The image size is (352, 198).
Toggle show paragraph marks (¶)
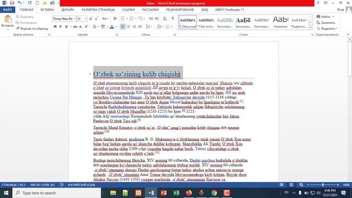pyautogui.click(x=173, y=19)
